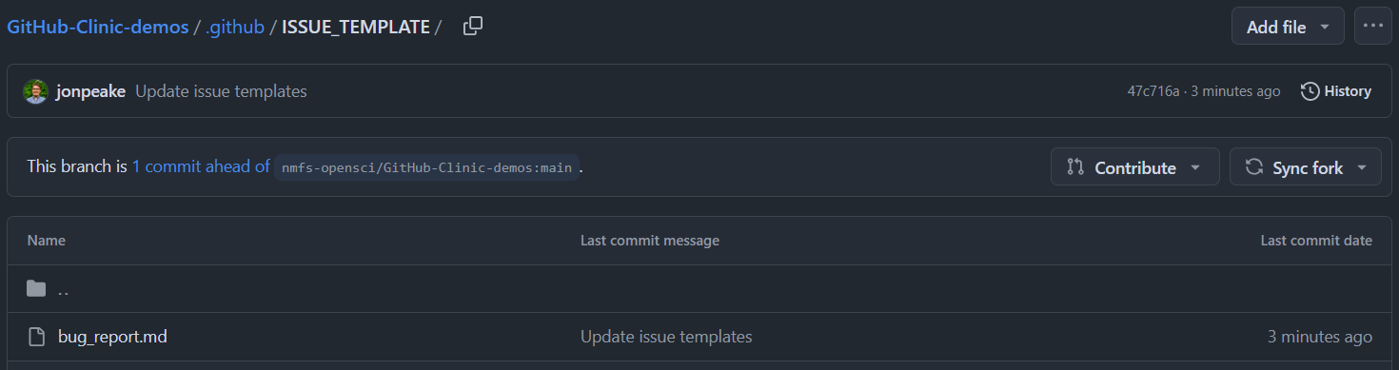1399x370 pixels.
Task: Click the Contribute pull request icon
Action: [x=1075, y=166]
